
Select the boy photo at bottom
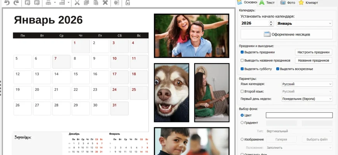tap(192, 141)
